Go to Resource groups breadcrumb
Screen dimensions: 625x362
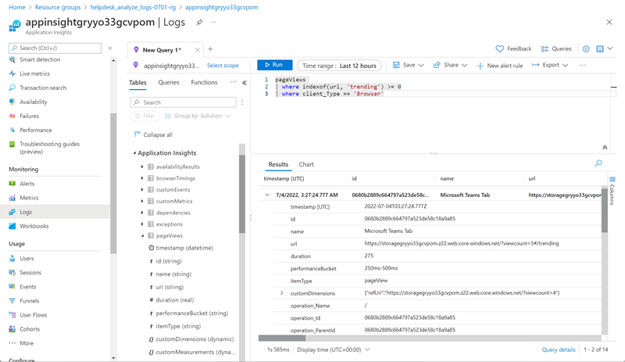coord(58,7)
